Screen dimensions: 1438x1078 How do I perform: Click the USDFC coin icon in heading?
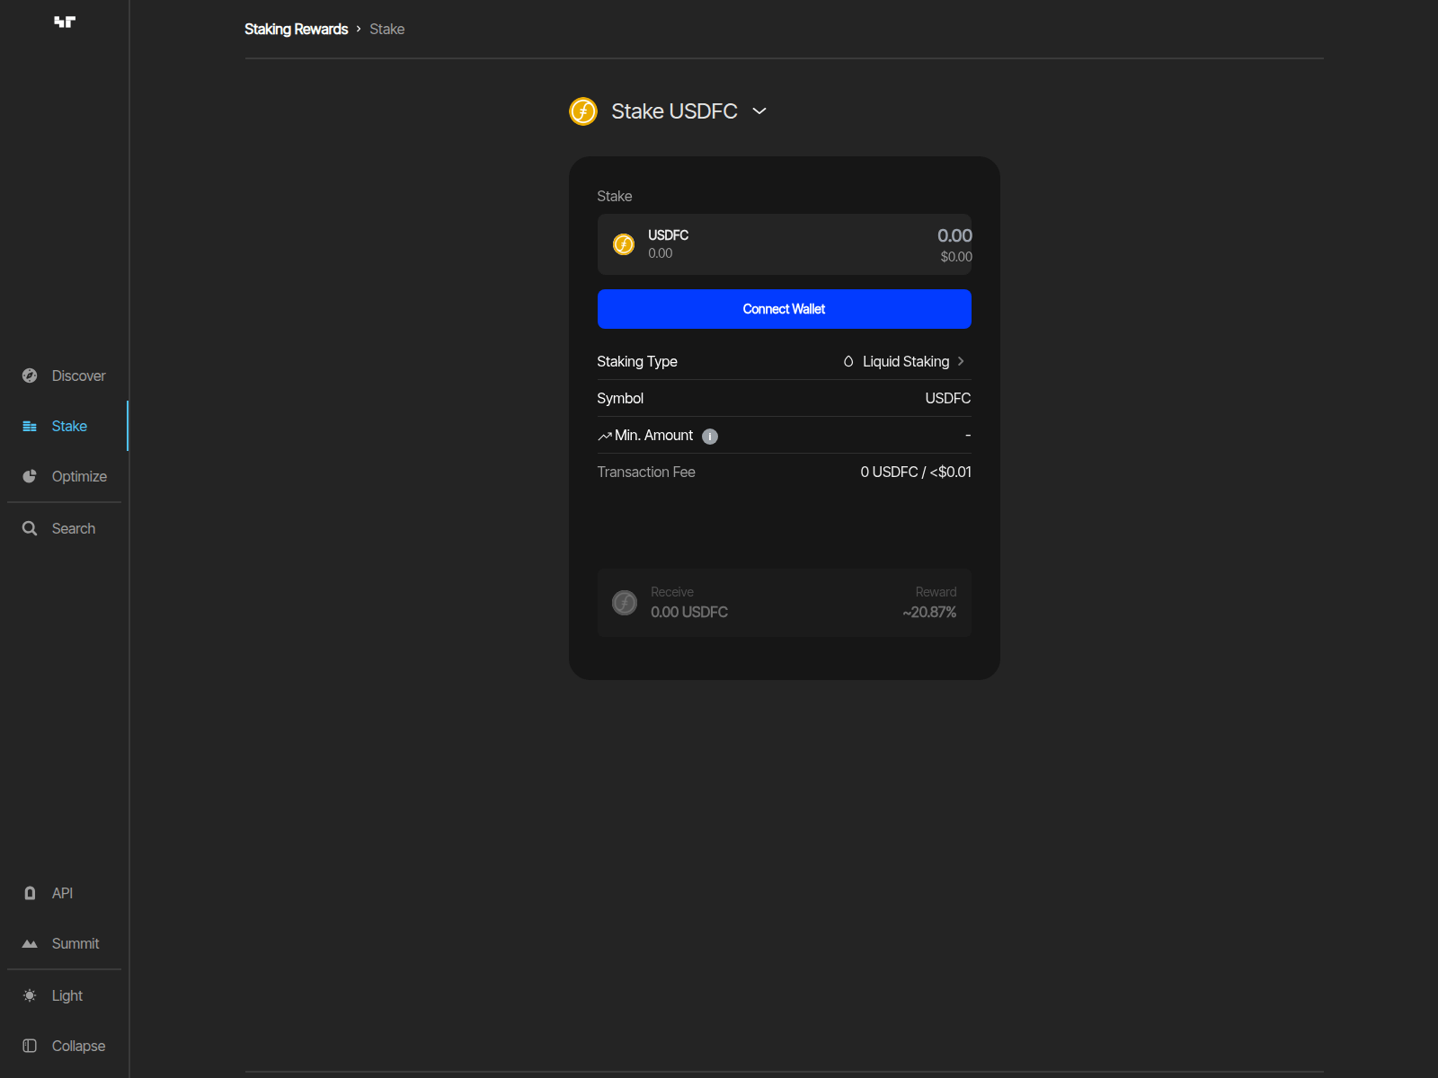(583, 111)
